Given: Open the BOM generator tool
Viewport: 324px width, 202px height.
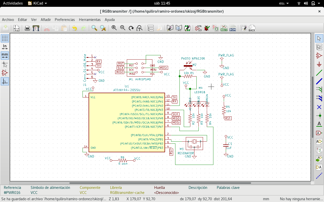Looking at the screenshot, I should [232, 28].
